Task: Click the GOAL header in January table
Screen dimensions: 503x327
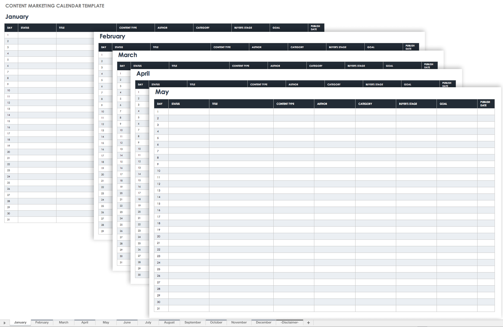Action: click(x=289, y=28)
